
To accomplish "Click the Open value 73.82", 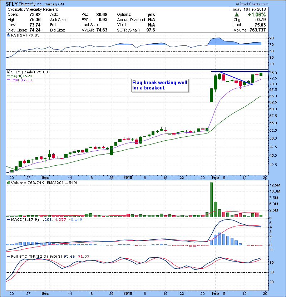I will (35, 15).
